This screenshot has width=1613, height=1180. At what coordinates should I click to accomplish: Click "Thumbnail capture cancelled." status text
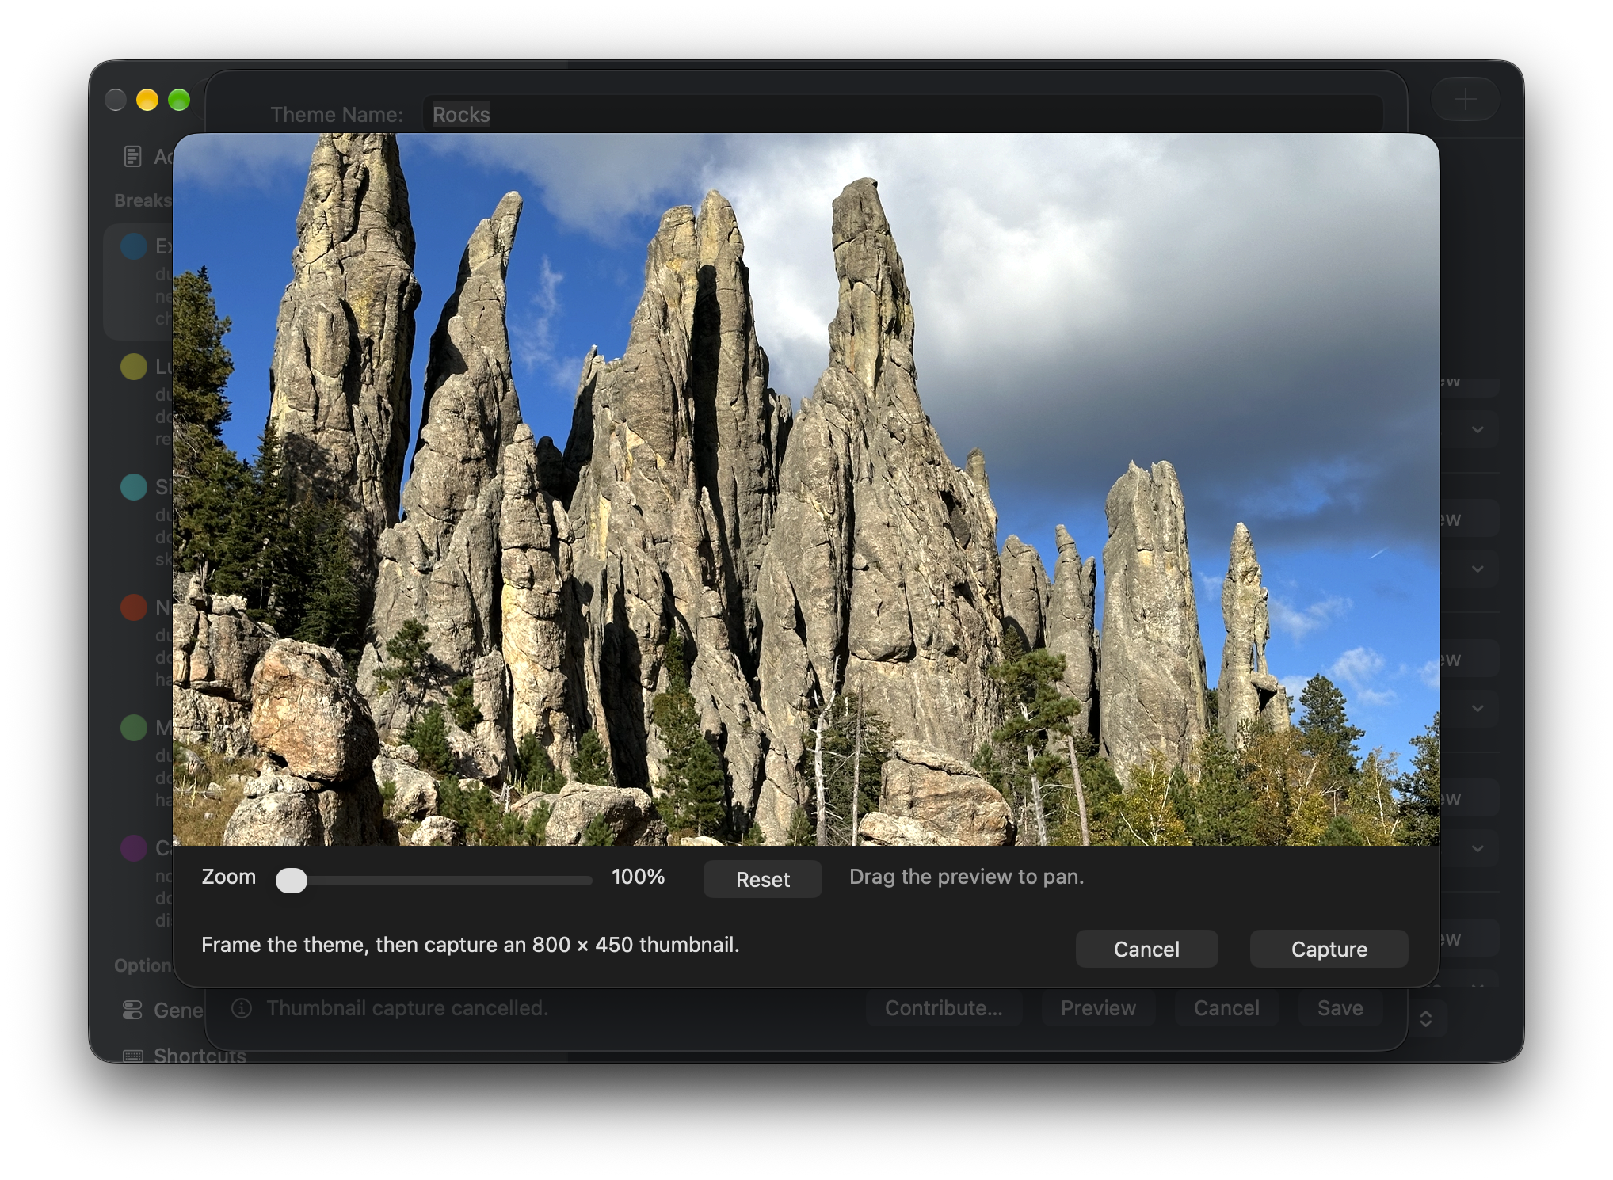407,1008
